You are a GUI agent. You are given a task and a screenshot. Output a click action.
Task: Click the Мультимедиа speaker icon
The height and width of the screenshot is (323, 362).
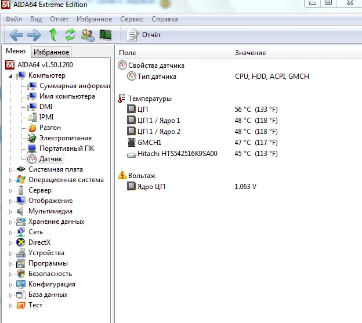20,211
